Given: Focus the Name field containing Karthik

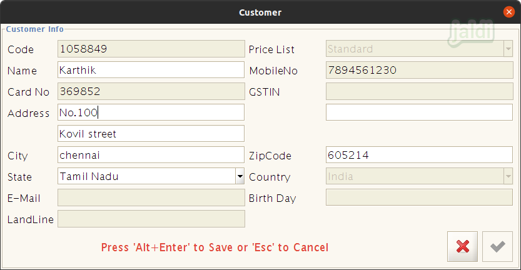Looking at the screenshot, I should tap(151, 70).
